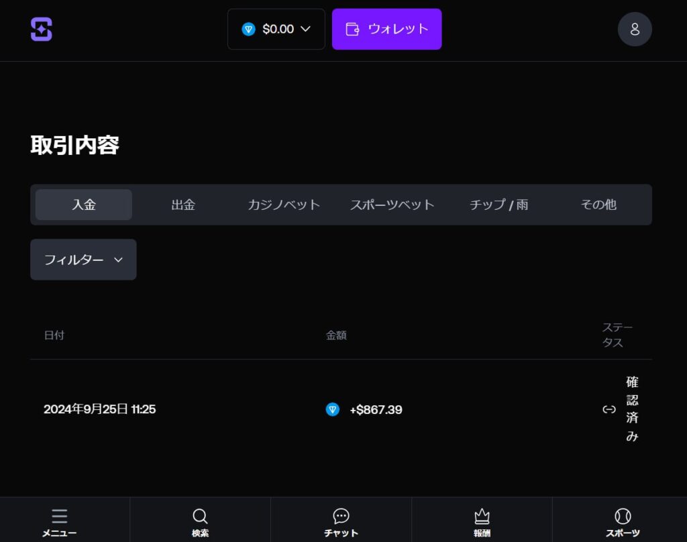Viewport: 687px width, 542px height.
Task: Open the user profile avatar icon
Action: (634, 30)
